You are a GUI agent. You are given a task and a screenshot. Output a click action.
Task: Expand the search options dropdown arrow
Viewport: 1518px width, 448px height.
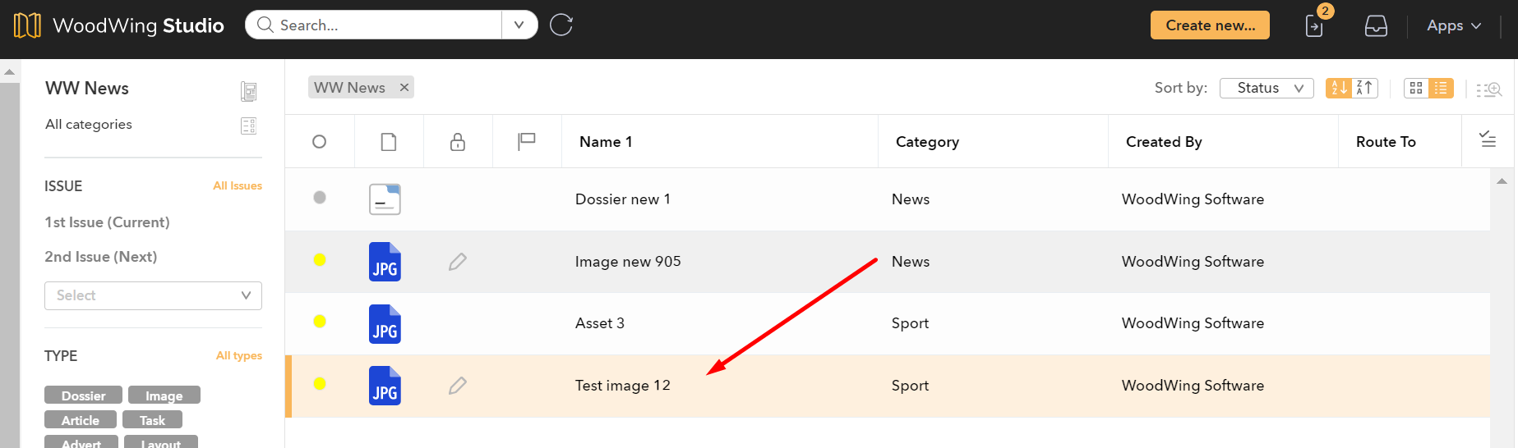pos(519,25)
